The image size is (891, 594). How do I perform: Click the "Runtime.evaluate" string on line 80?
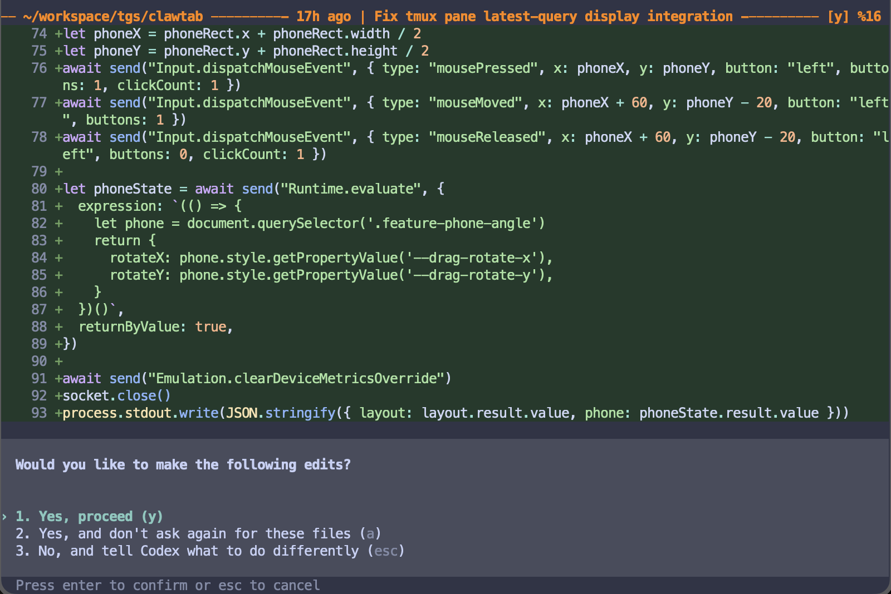tap(351, 189)
